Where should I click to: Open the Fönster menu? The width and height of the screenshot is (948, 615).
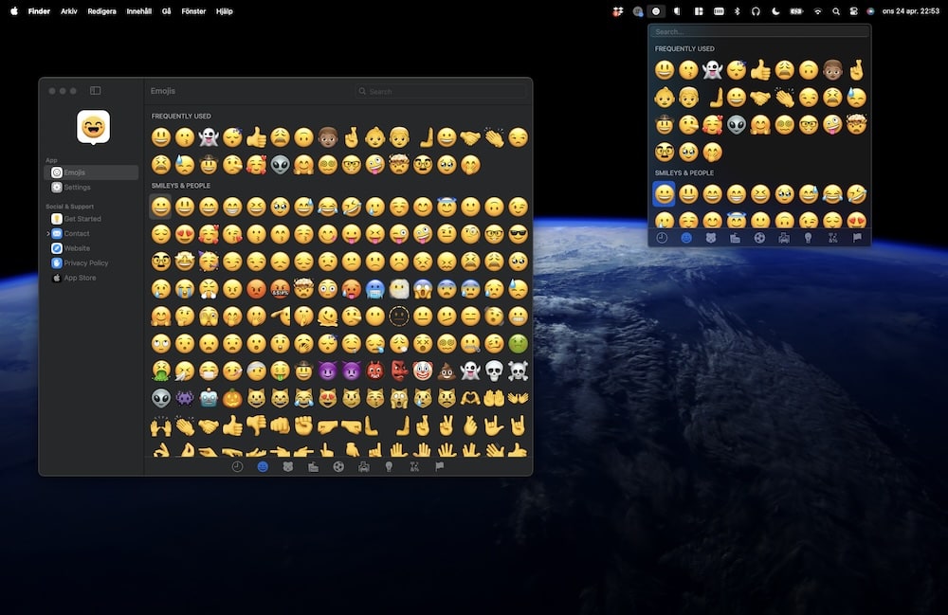click(193, 10)
